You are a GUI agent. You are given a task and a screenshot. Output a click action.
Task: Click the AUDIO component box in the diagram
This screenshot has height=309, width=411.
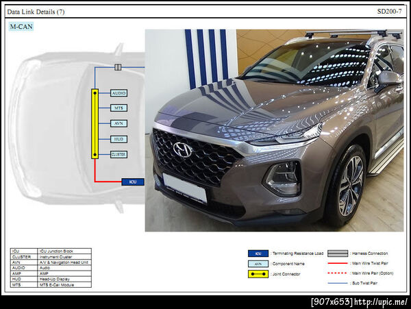119,93
